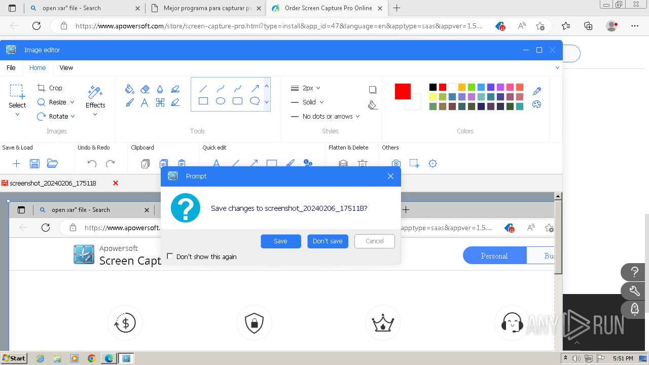
Task: Click the red foreground color box
Action: point(403,91)
